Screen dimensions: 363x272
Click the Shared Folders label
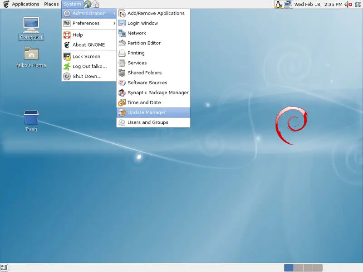[144, 73]
